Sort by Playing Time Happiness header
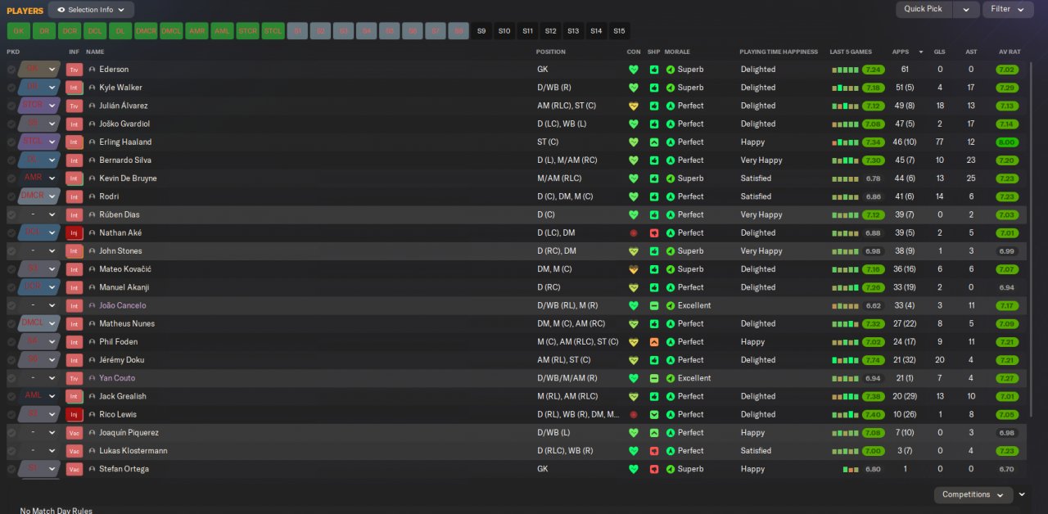The width and height of the screenshot is (1048, 514). pos(779,52)
